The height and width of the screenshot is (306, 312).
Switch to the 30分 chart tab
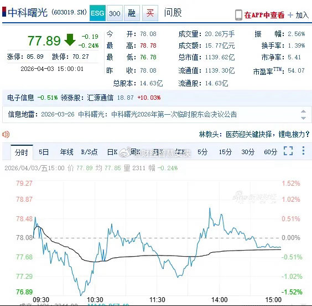248,152
